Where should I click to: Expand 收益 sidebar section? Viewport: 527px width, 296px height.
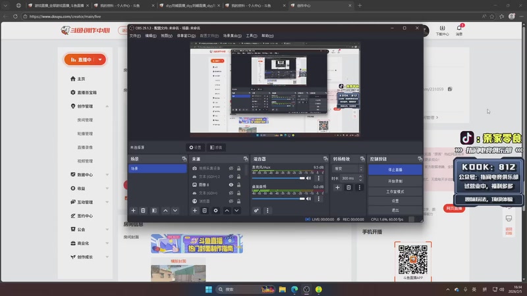click(107, 189)
